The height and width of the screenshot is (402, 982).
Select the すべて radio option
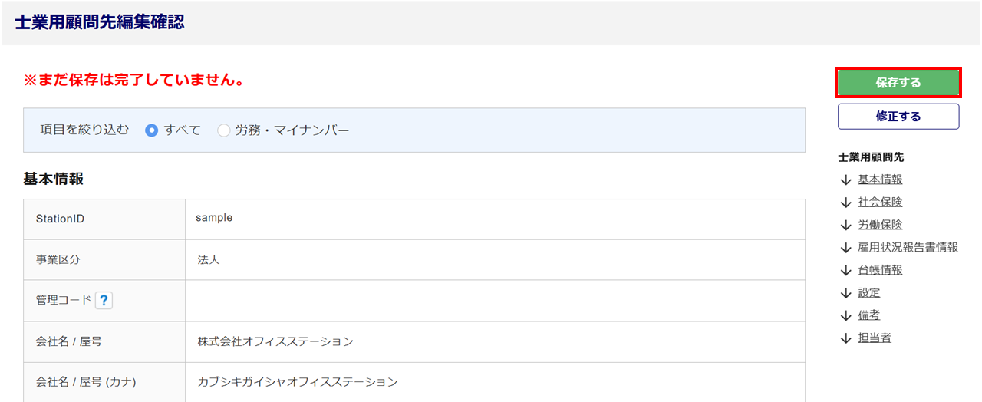pos(152,130)
